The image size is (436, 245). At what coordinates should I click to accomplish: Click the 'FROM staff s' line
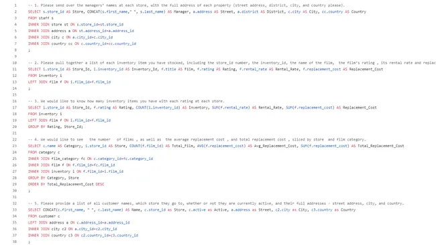41,18
